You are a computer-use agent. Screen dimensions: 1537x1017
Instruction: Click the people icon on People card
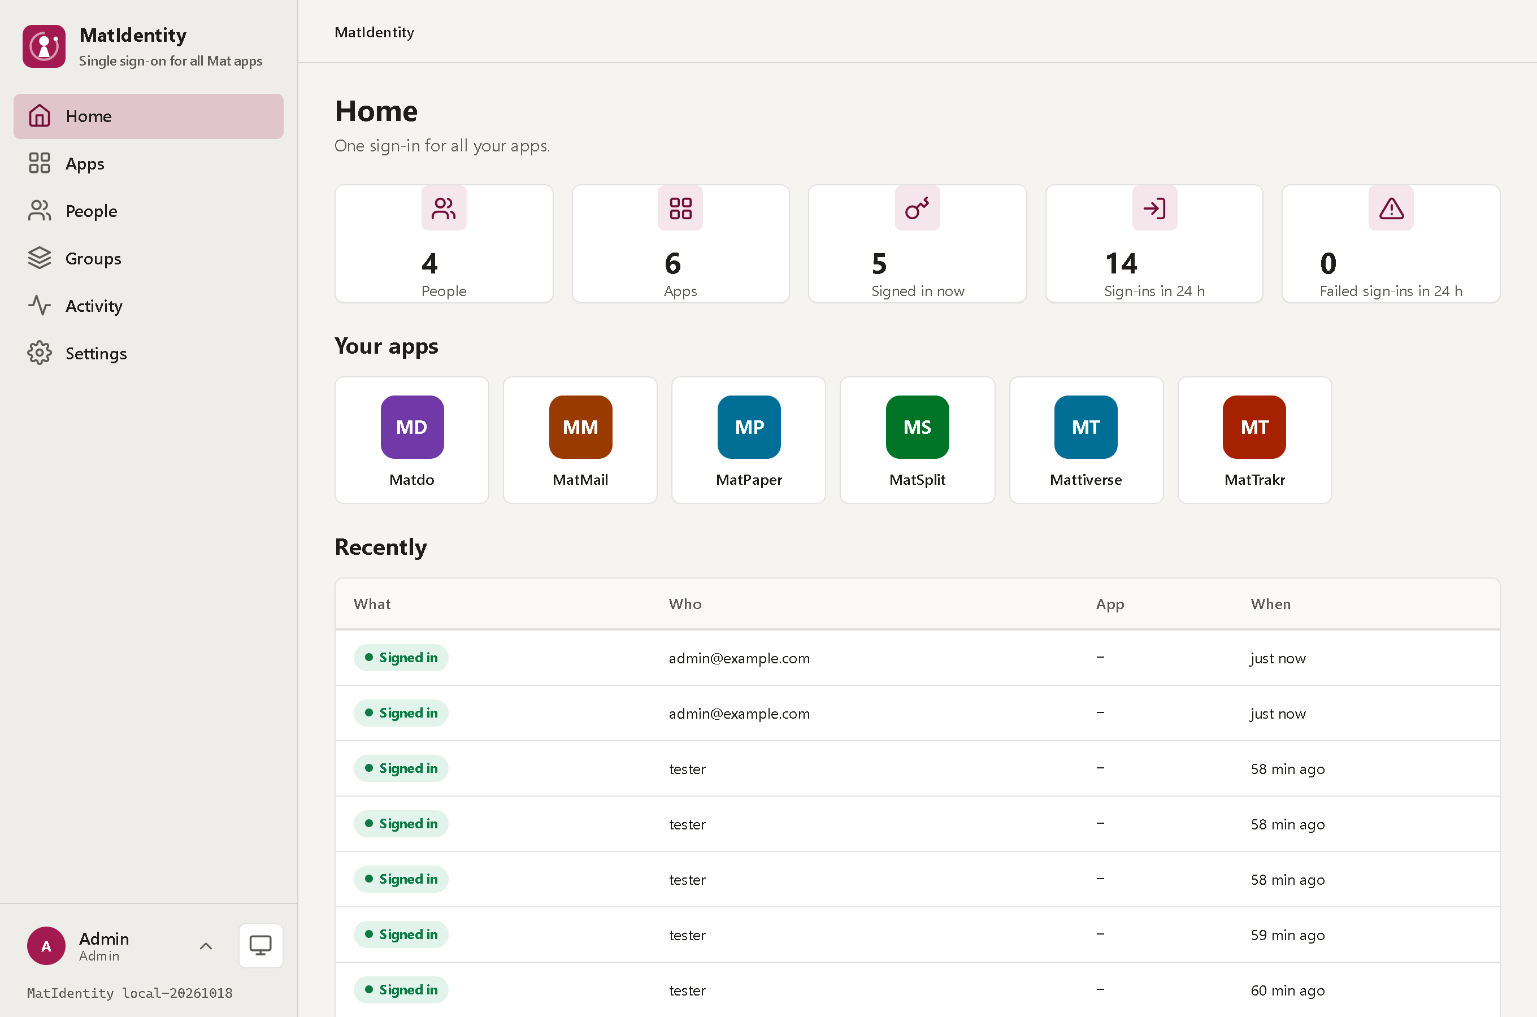tap(444, 208)
